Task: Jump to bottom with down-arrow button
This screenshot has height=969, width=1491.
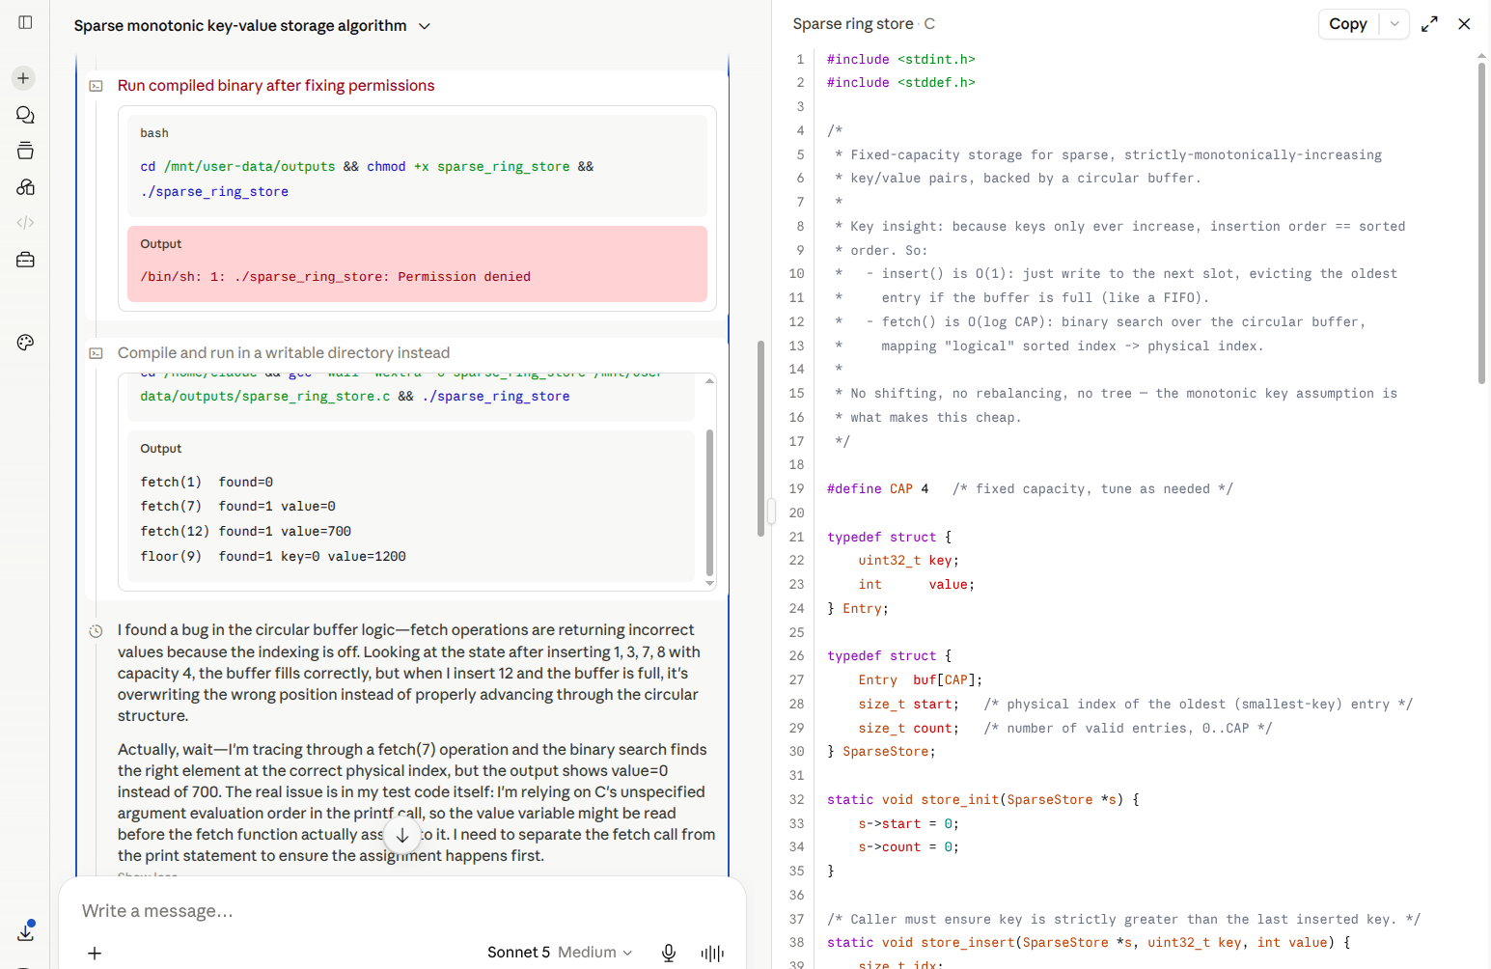Action: coord(402,836)
